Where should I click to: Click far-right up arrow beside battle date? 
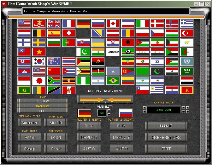tap(187, 108)
